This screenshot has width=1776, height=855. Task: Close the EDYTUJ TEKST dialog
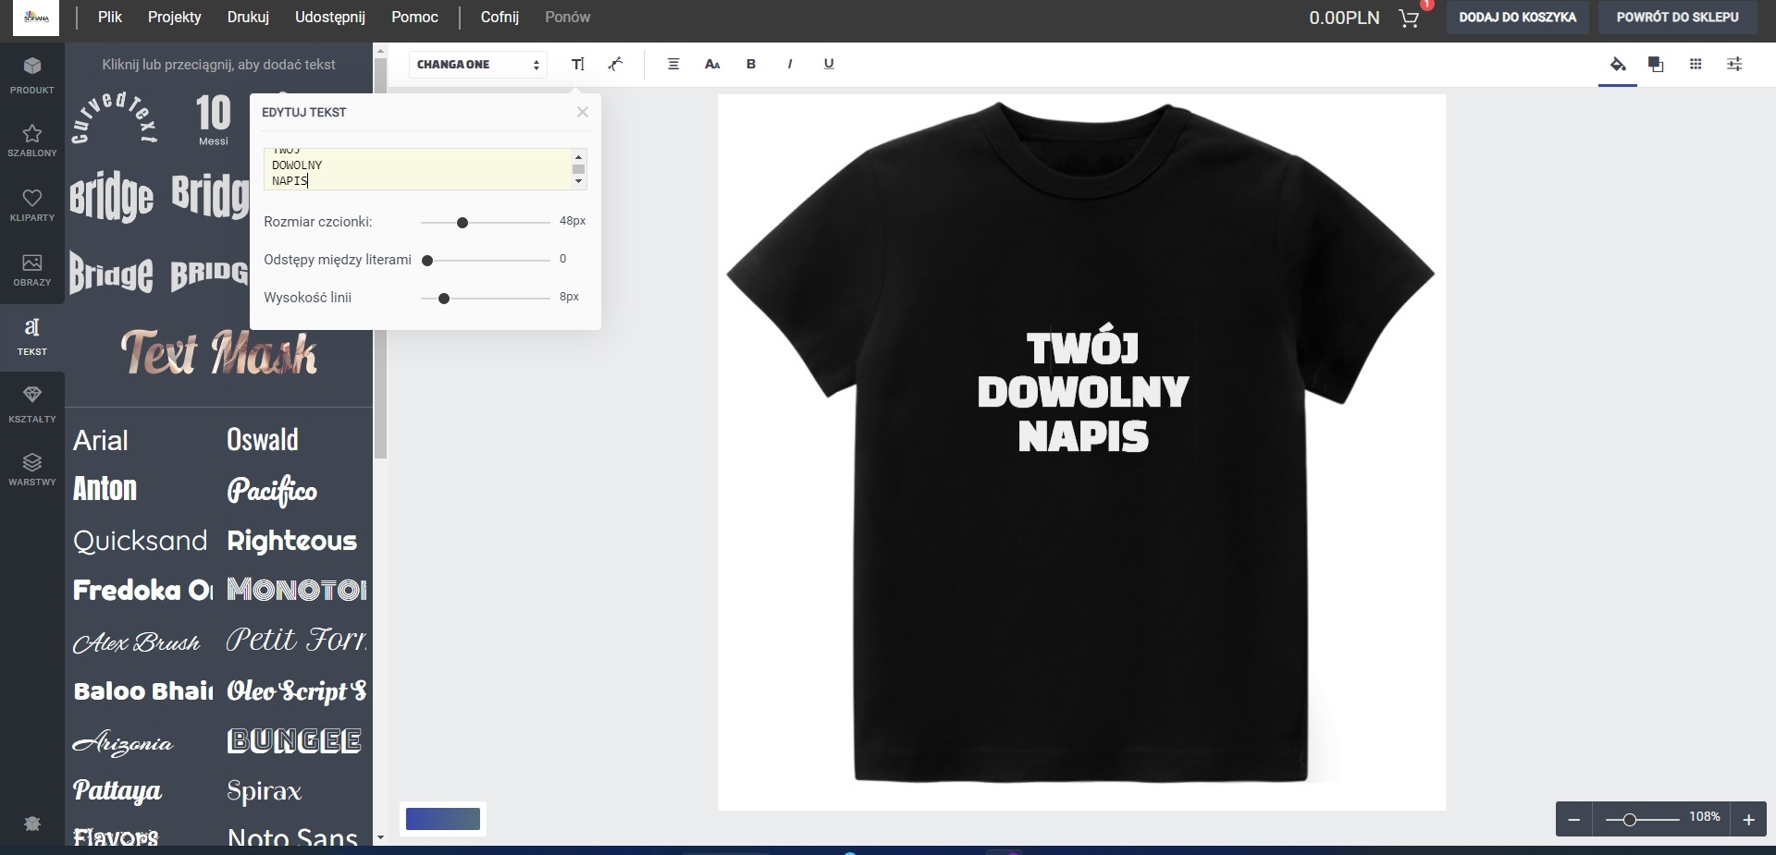[582, 112]
